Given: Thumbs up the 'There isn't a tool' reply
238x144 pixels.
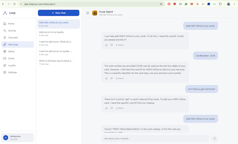Looking at the screenshot, I should click(x=107, y=108).
